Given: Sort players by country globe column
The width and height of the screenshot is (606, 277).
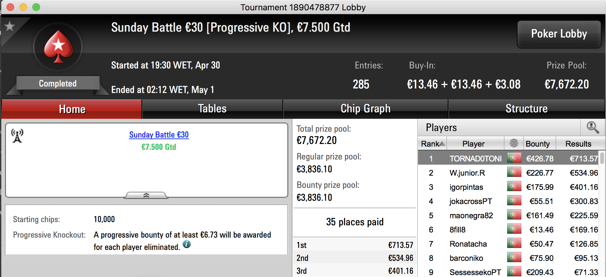Looking at the screenshot, I should tap(514, 143).
